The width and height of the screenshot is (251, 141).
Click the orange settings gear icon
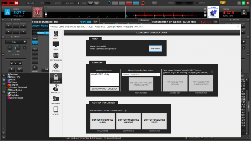point(223,3)
